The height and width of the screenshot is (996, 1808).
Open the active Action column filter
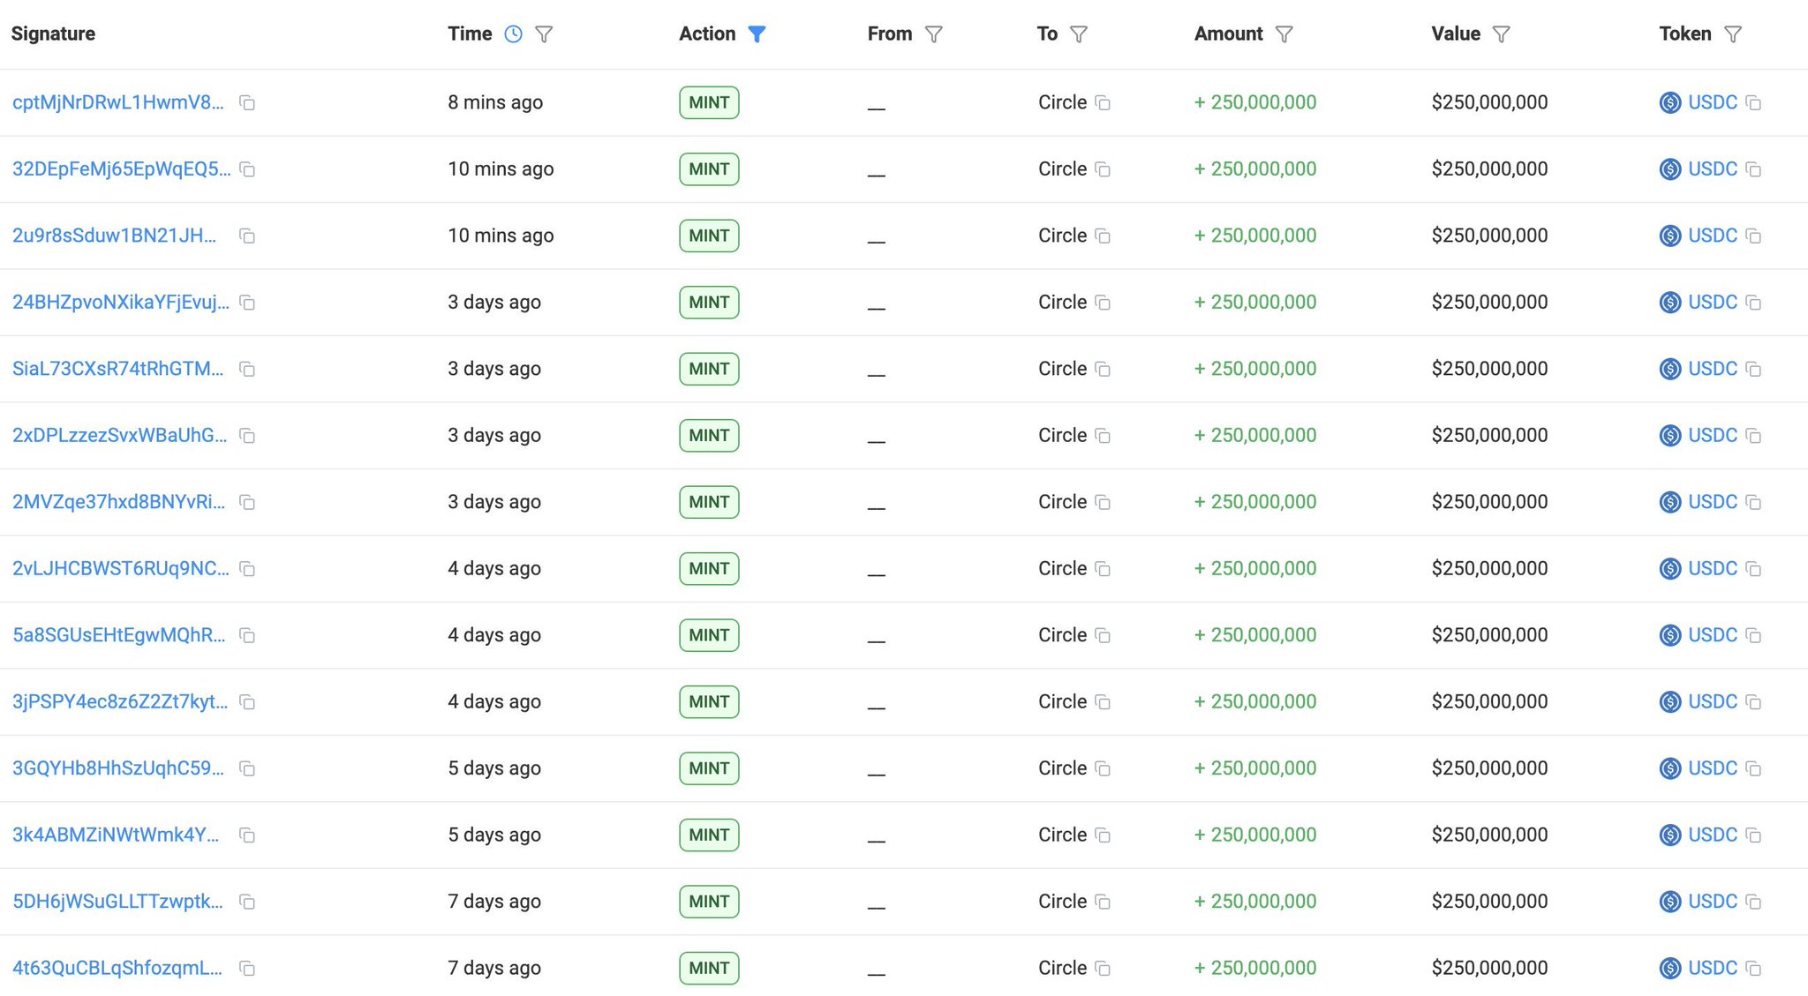(x=757, y=34)
